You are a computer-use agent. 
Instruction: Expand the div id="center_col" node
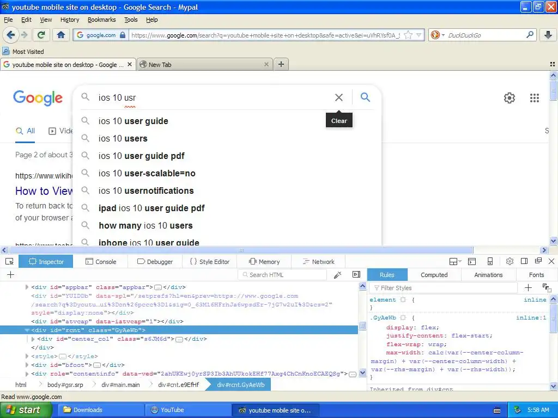(33, 339)
